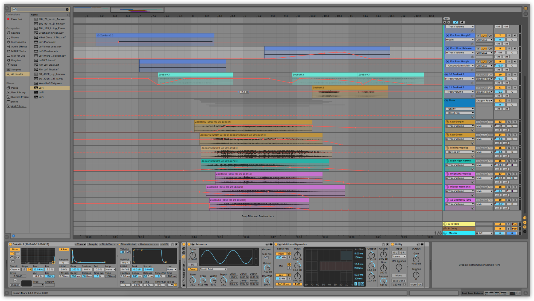Deactivate track 10 ZoeBark3
Image resolution: width=534 pixels, height=301 pixels.
pos(500,75)
